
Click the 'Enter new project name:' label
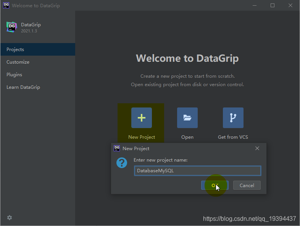tap(161, 160)
